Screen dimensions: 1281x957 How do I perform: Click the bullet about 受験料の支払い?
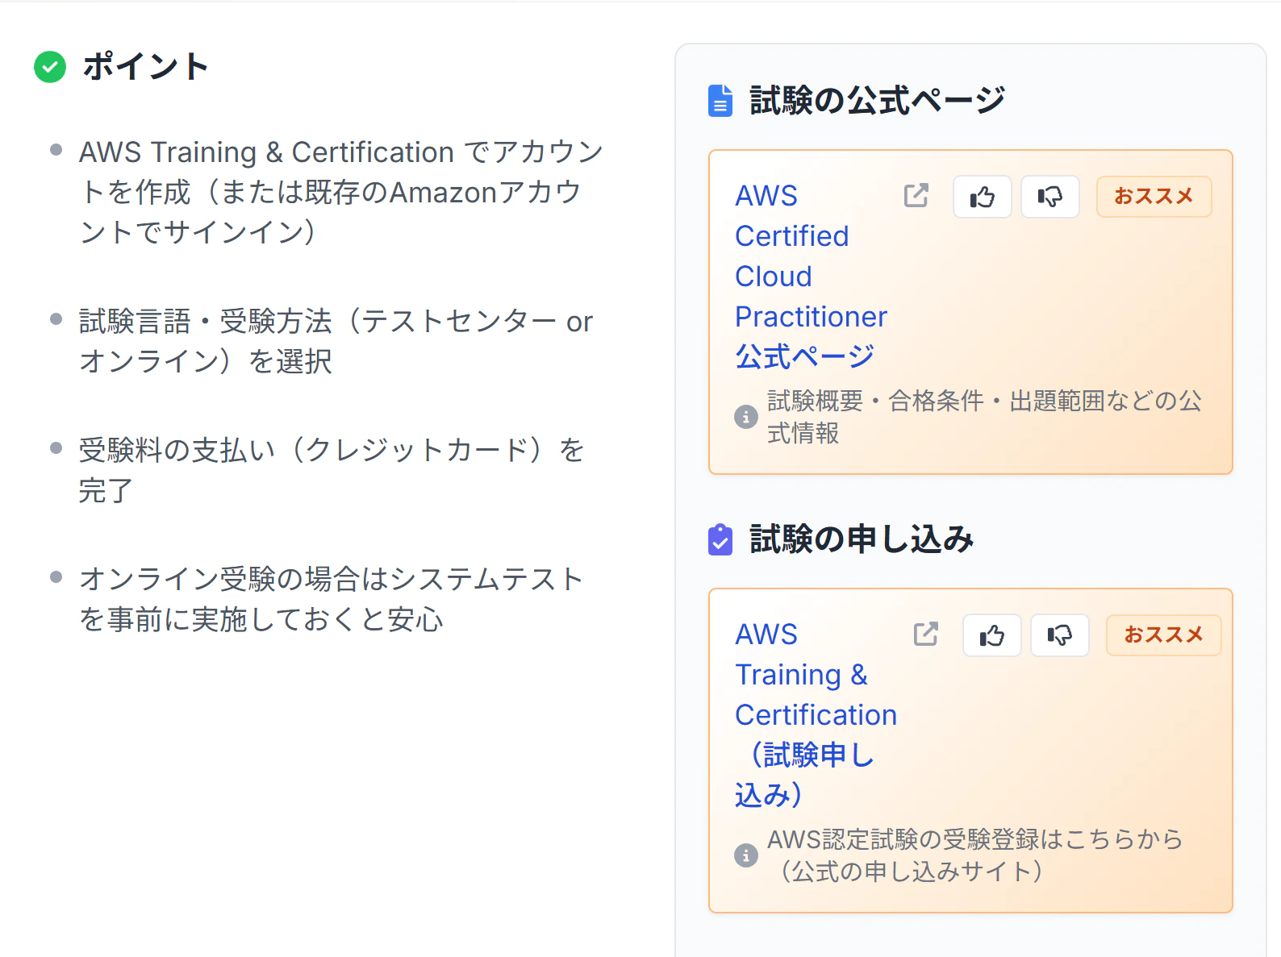tap(331, 469)
